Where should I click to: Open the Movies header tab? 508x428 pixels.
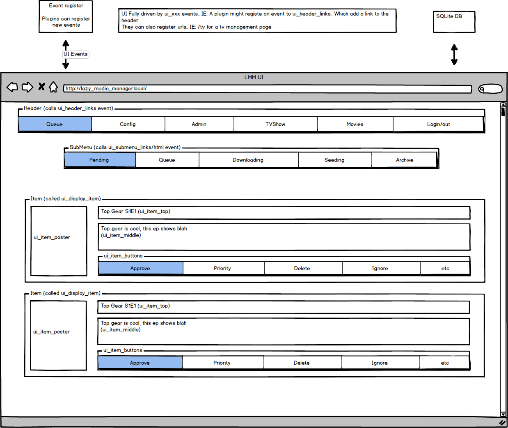tap(355, 124)
